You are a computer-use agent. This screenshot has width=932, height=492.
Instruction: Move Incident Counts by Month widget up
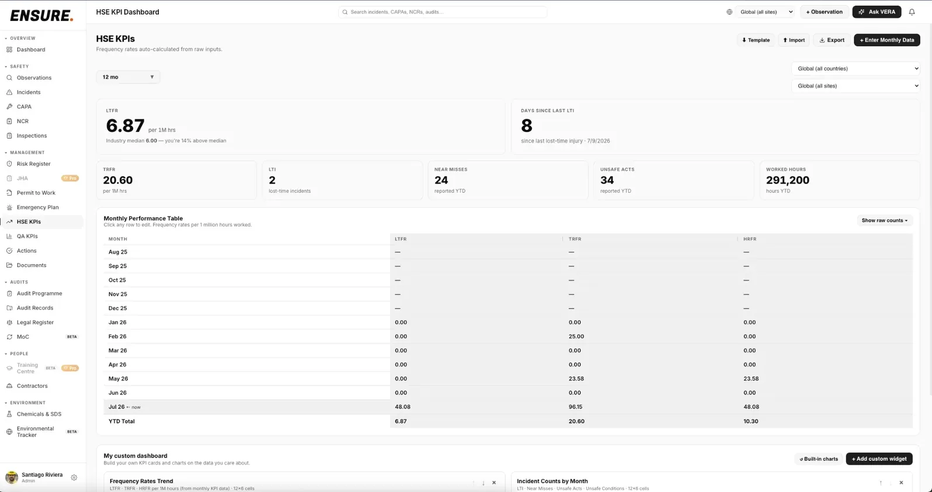pyautogui.click(x=881, y=483)
